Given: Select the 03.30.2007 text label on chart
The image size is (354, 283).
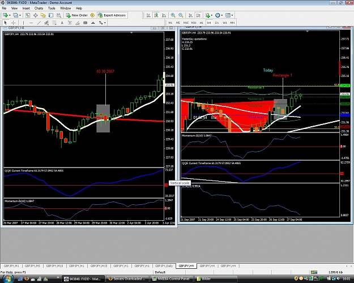Looking at the screenshot, I should tap(105, 71).
